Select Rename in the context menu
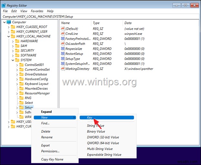 pos(47,137)
